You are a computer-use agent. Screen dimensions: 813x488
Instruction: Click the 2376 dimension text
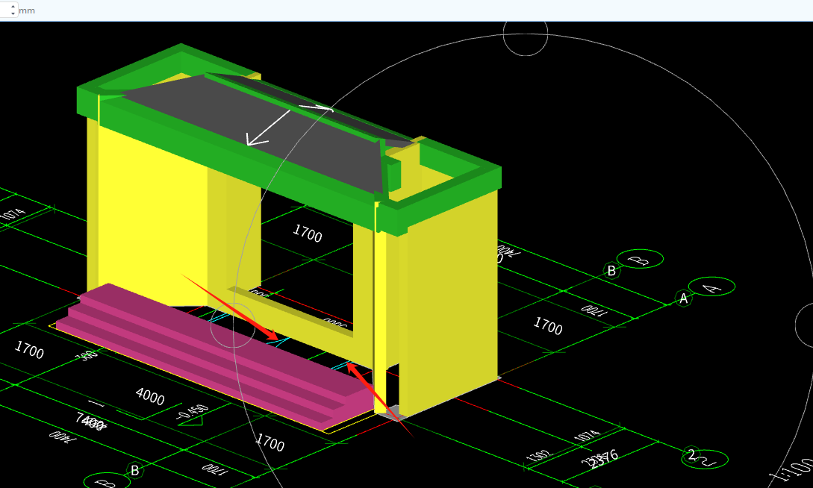pyautogui.click(x=603, y=458)
